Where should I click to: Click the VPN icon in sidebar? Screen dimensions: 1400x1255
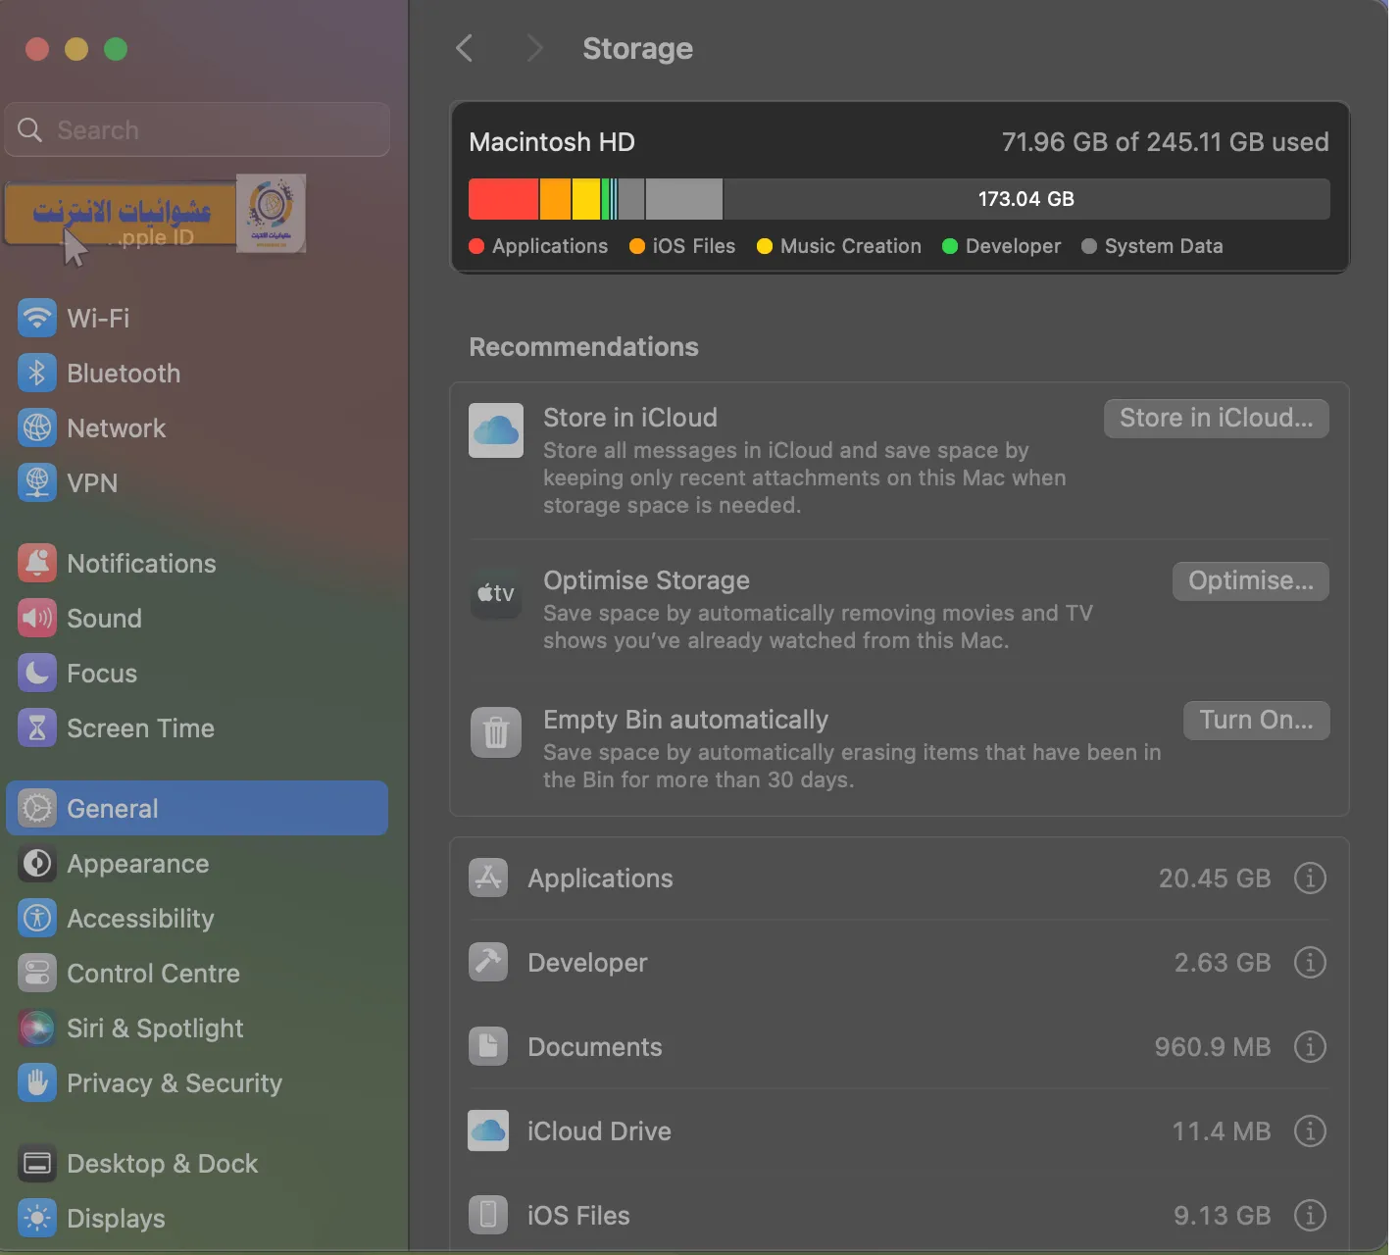pos(37,483)
